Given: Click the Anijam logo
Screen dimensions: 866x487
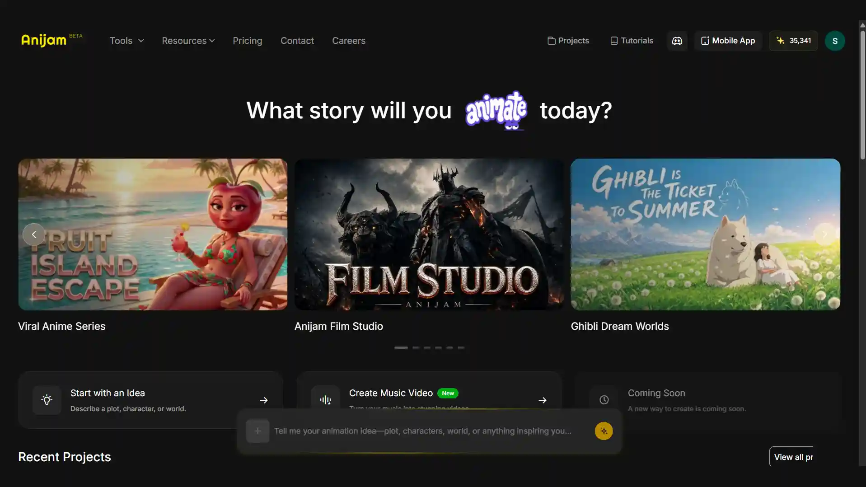Looking at the screenshot, I should point(51,40).
